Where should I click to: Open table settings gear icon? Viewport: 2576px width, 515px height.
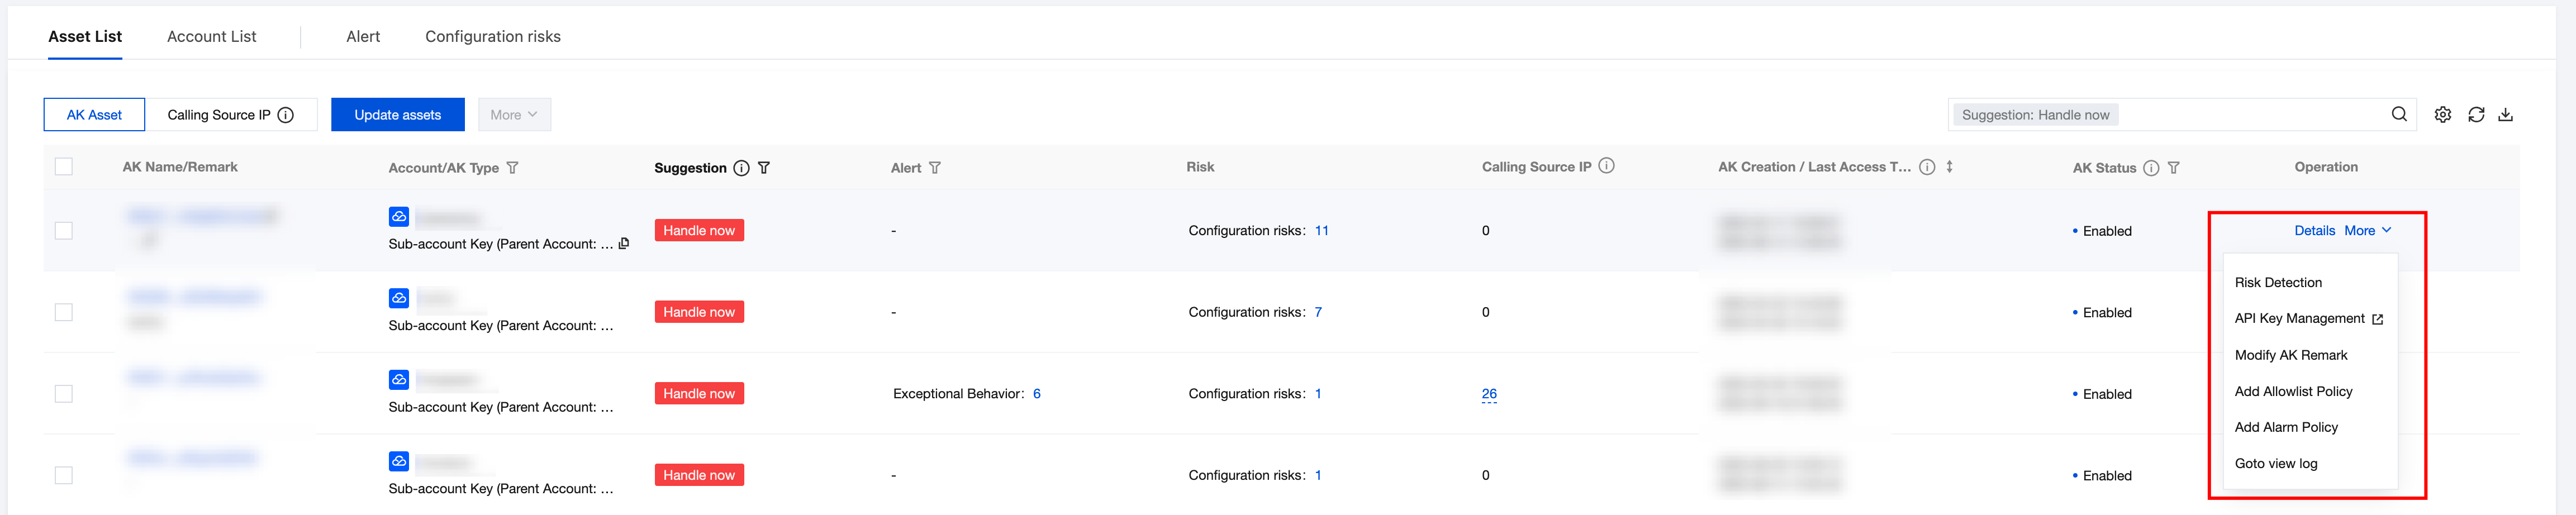2443,114
